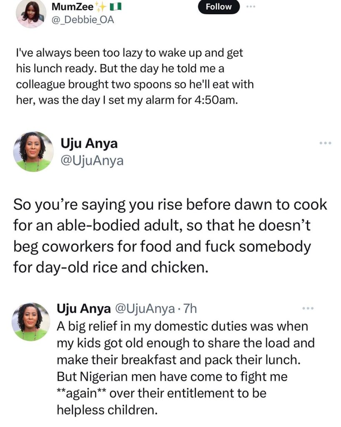
Task: Click the 7h timestamp
Action: click(189, 309)
